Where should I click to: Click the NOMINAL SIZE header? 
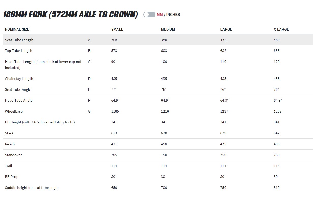click(17, 29)
